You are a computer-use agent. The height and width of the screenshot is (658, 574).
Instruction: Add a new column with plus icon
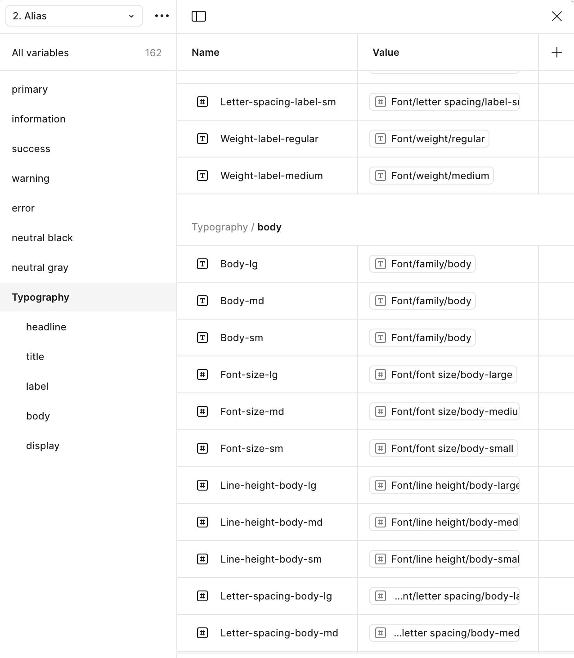click(556, 52)
